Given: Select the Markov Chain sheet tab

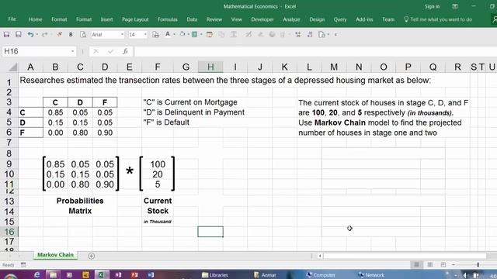Looking at the screenshot, I should [x=55, y=255].
